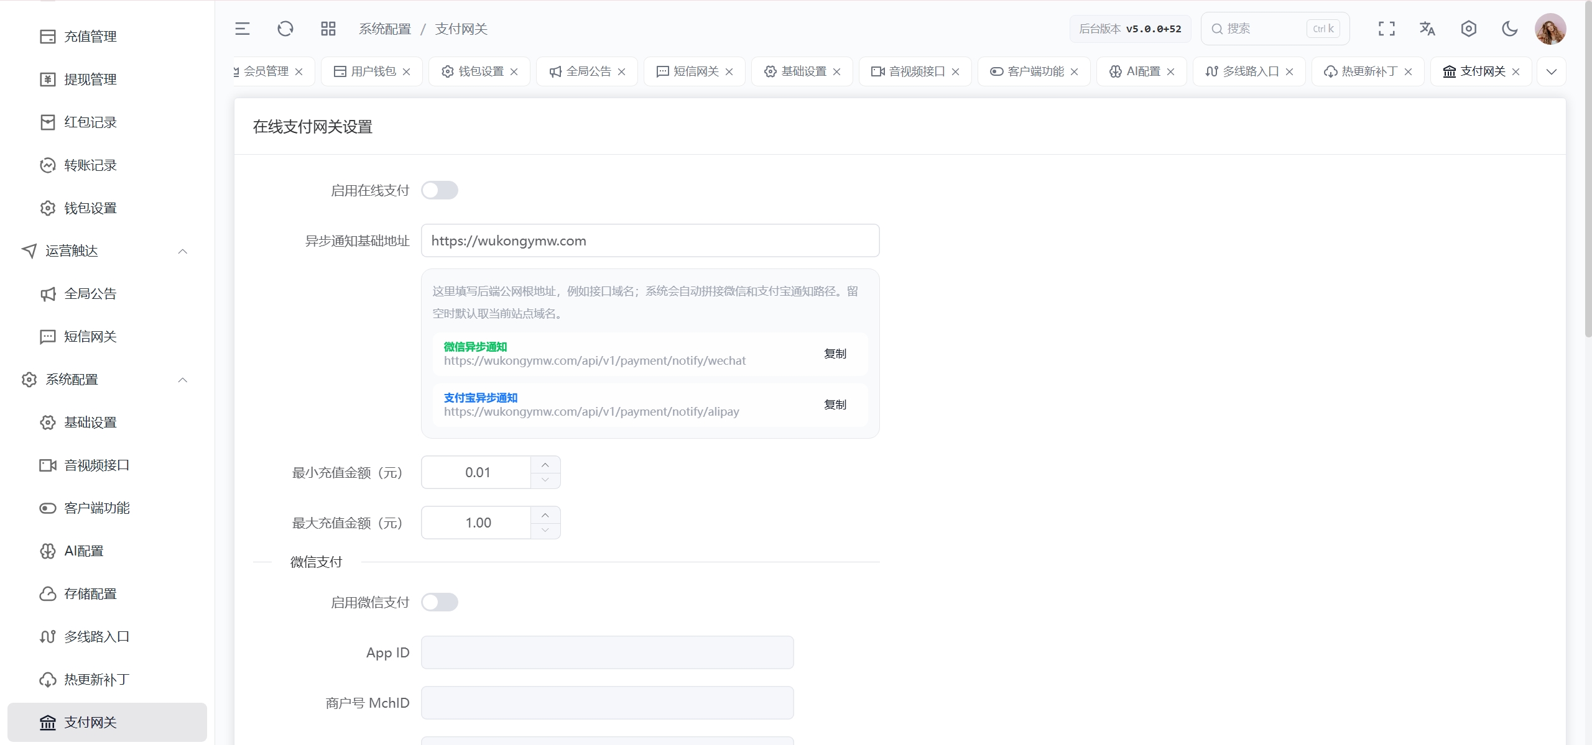Focus the 搜索 search box
Viewport: 1592px width, 745px height.
(x=1275, y=29)
